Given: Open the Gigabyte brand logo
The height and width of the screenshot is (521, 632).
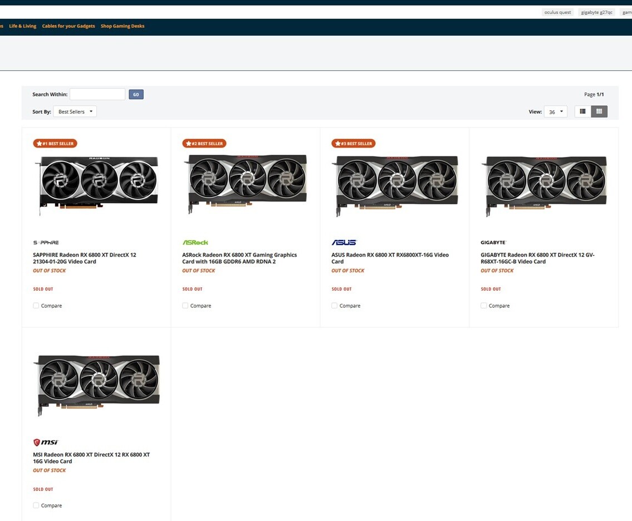Looking at the screenshot, I should 493,243.
